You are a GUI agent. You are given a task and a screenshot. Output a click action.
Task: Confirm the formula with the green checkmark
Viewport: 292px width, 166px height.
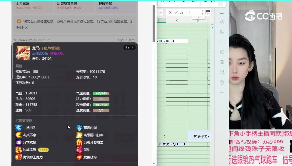[x=176, y=12]
